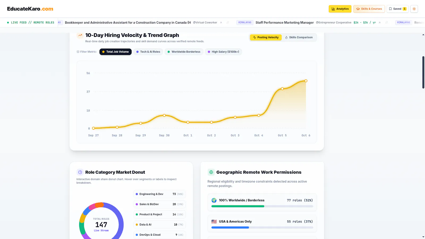Click the Oct 5 data point
This screenshot has width=425, height=239.
[282, 89]
